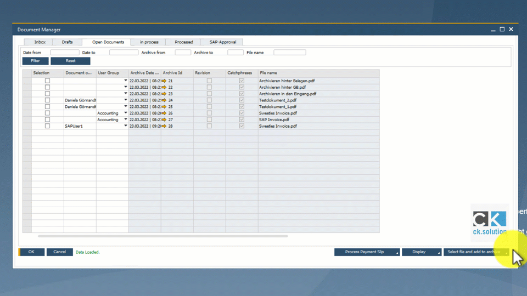Toggle Revision checkbox for Archive Id 21
Screen dimensions: 527x296
(x=209, y=81)
